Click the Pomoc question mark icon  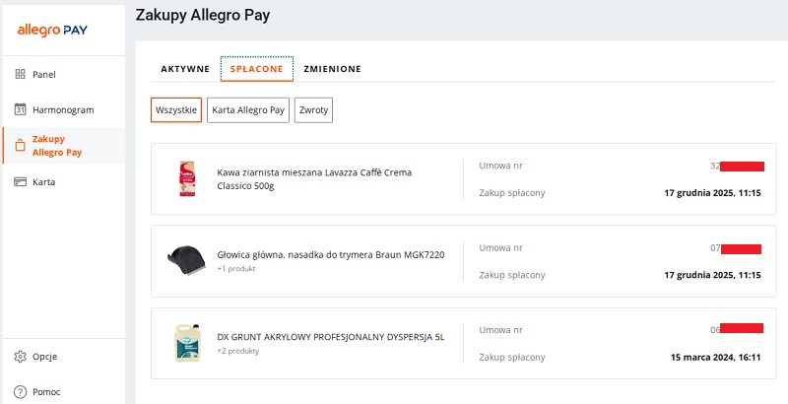click(x=20, y=391)
